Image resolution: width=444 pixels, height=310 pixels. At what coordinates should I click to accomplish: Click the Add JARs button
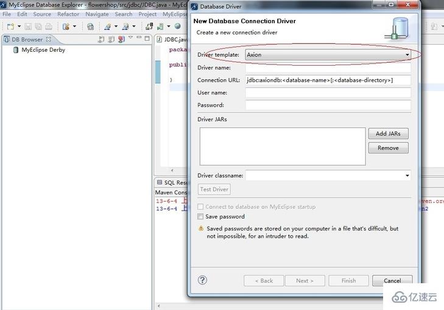click(x=388, y=133)
